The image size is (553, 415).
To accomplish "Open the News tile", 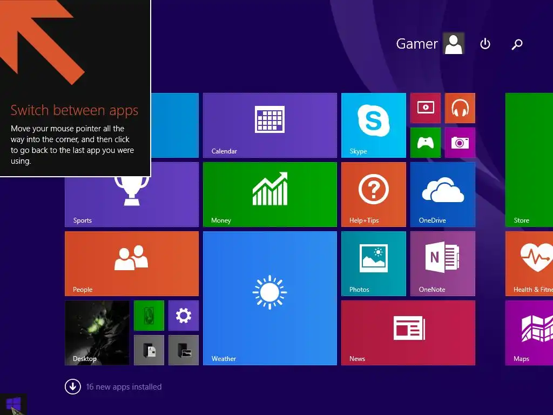I will 408,333.
